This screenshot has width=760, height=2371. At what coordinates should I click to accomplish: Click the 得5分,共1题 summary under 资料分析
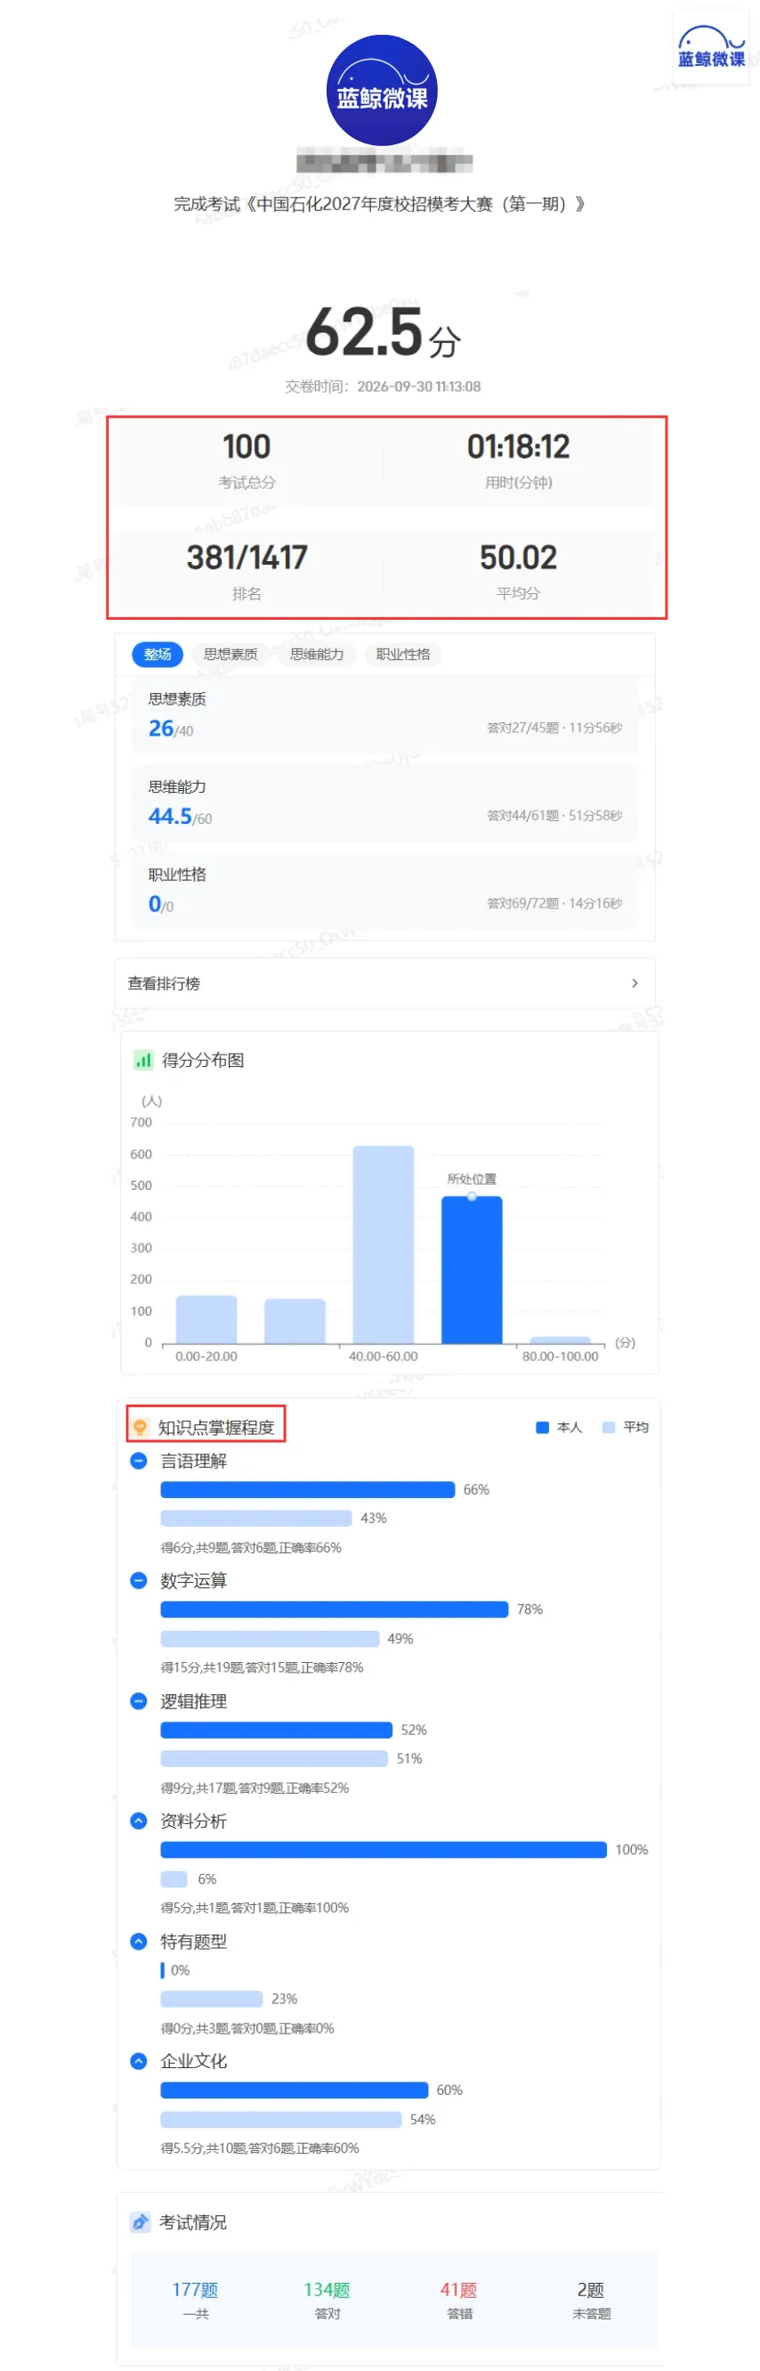[255, 1907]
